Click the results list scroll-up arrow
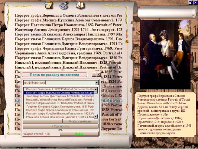Screen dimensions: 198x149 click(96, 89)
